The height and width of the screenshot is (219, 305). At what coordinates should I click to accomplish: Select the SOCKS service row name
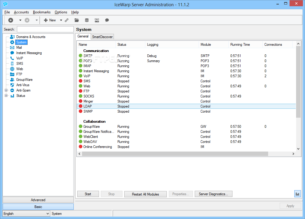pyautogui.click(x=89, y=96)
